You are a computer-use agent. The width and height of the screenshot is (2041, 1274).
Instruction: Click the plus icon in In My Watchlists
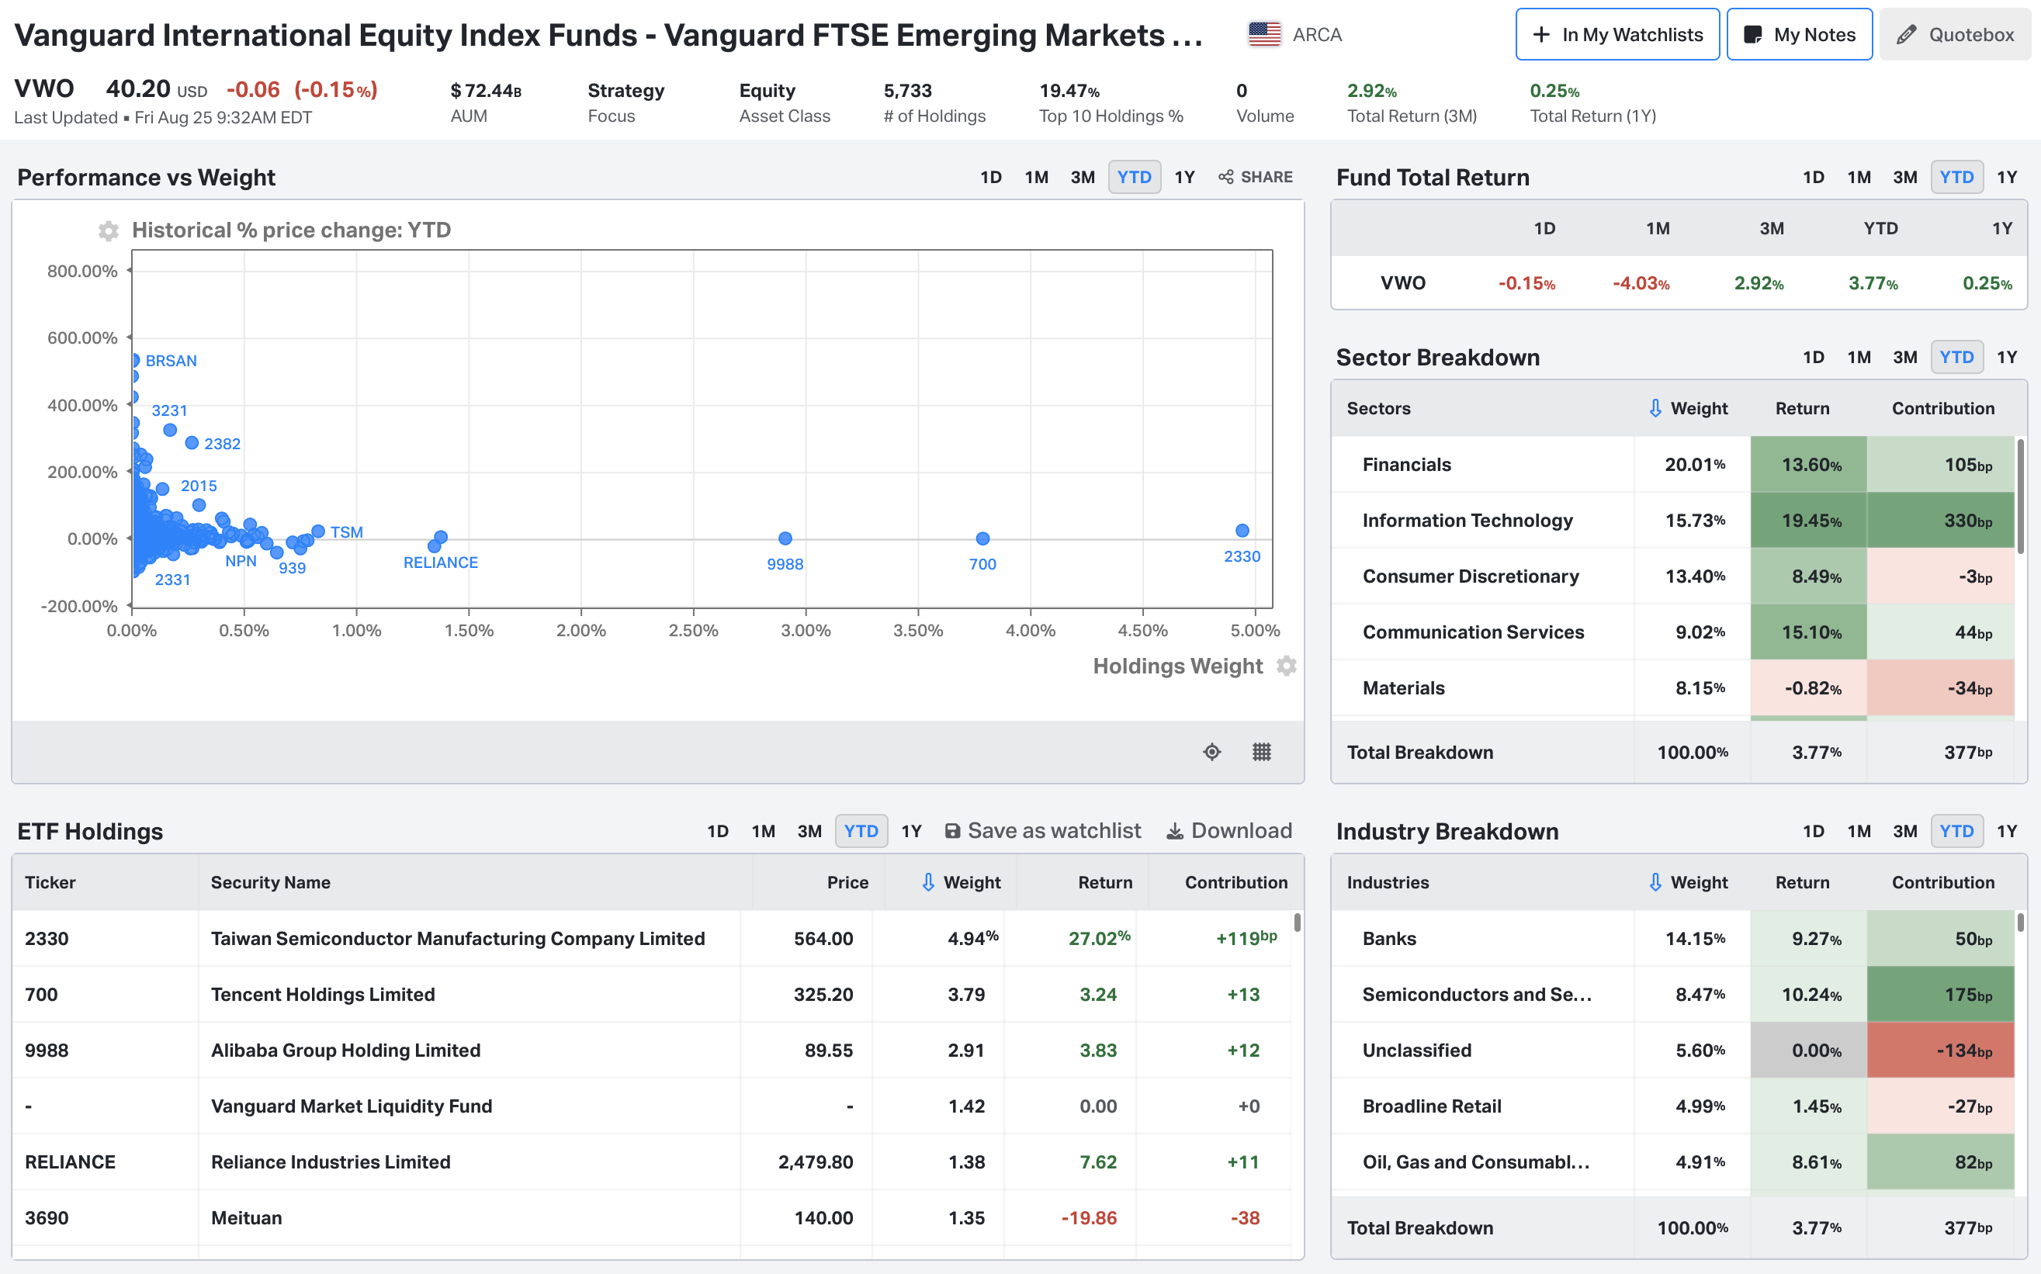click(x=1541, y=35)
